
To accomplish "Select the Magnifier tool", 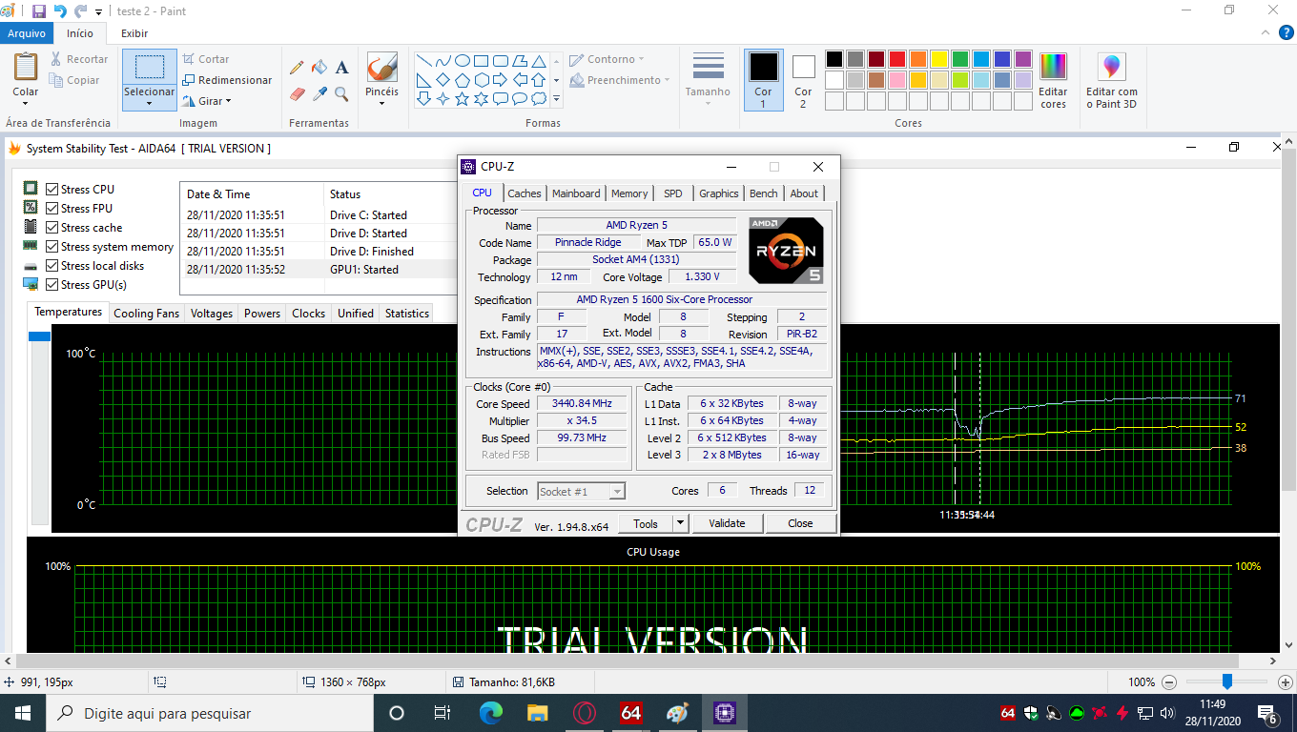I will click(x=342, y=94).
